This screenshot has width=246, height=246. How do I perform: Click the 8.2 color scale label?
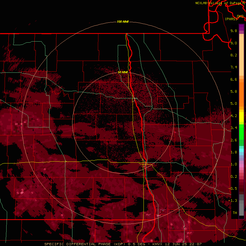click(234, 55)
